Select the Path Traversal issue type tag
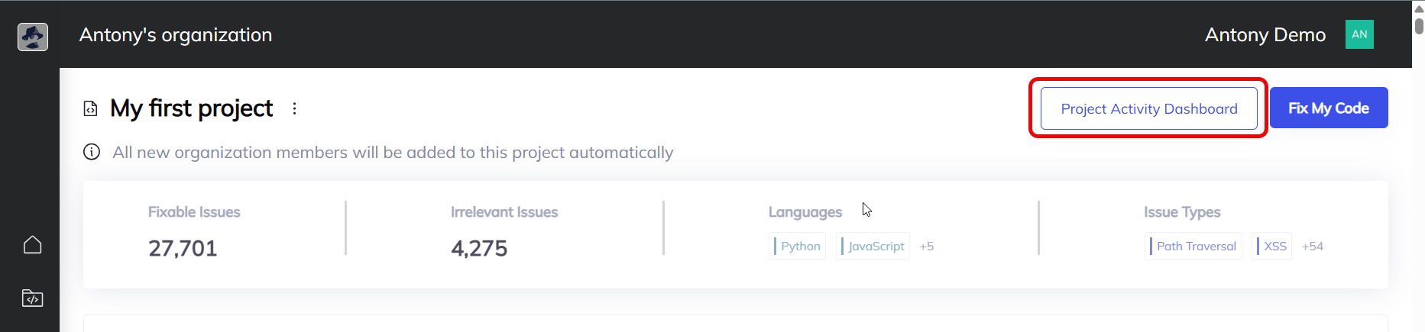 [1193, 247]
